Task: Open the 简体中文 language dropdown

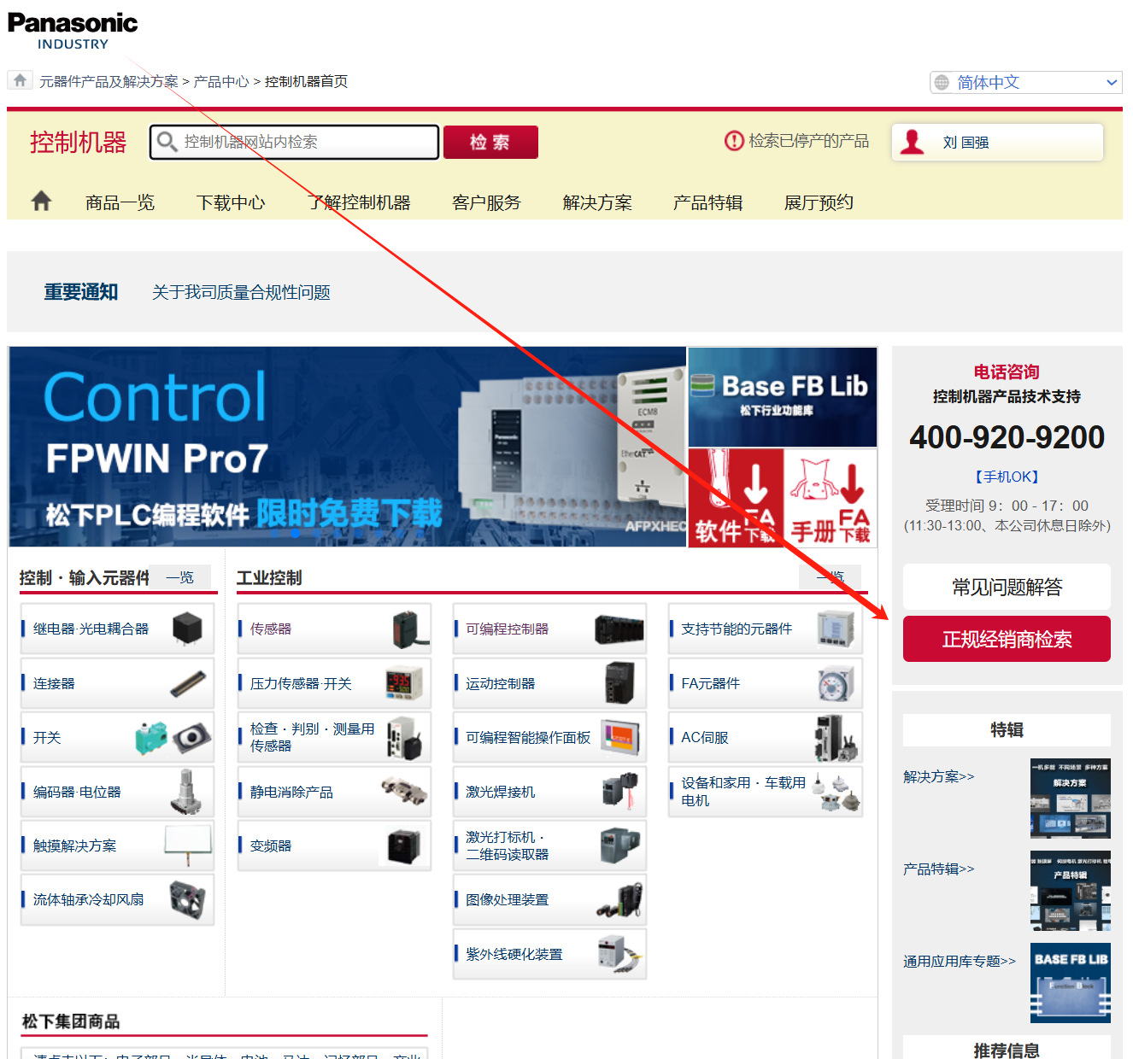Action: click(1025, 82)
